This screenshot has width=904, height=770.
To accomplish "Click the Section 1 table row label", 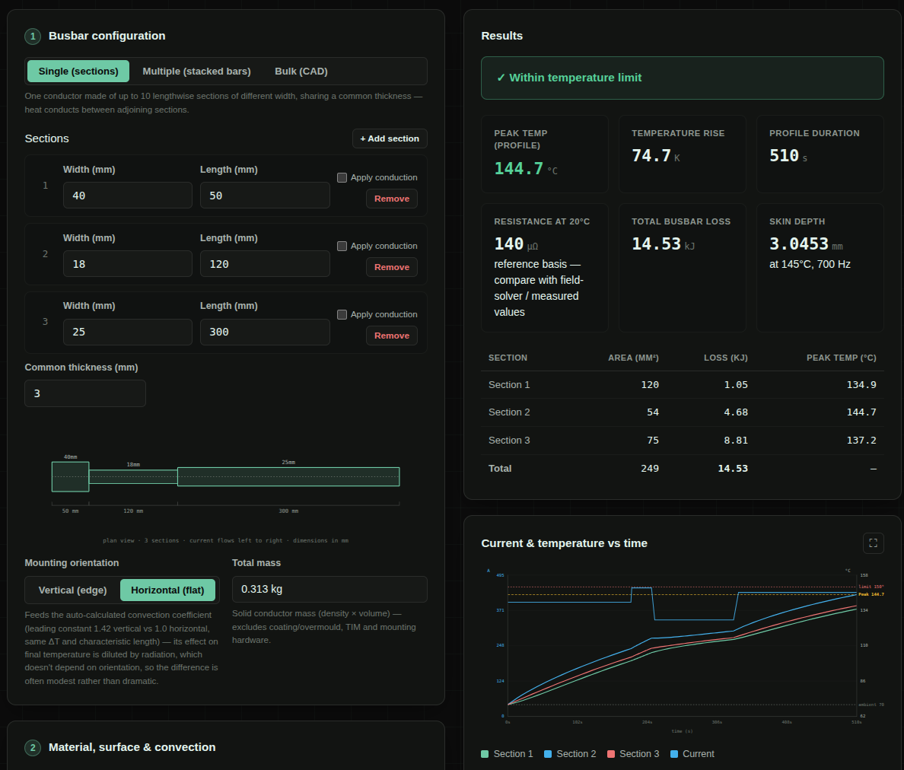I will click(x=508, y=385).
